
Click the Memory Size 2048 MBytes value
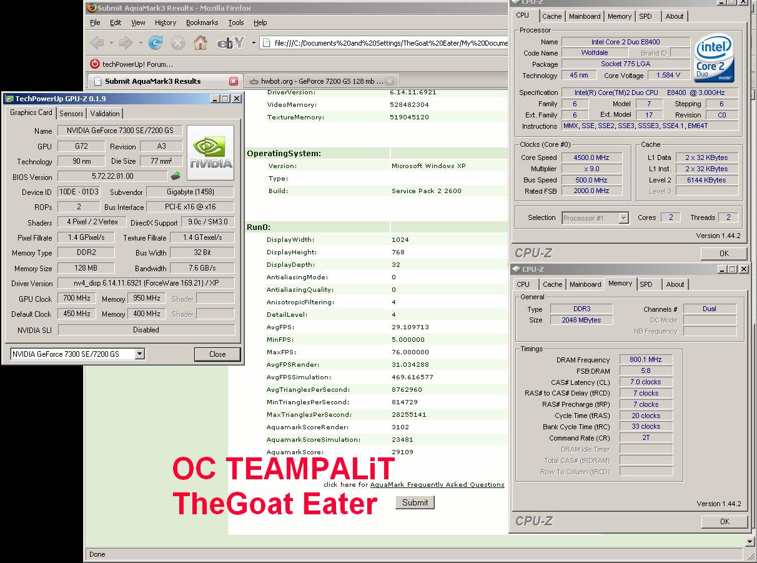(582, 320)
